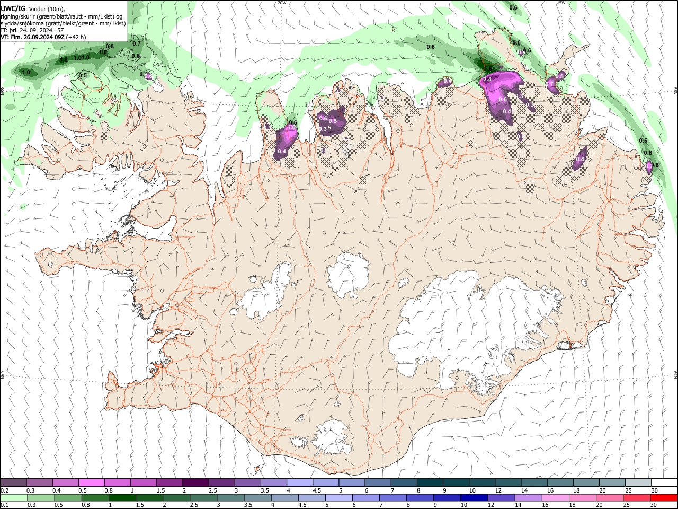Click the 'VT: Fim. 26.09.2024 09Z (+42 h)' line
The image size is (678, 509).
tap(43, 37)
